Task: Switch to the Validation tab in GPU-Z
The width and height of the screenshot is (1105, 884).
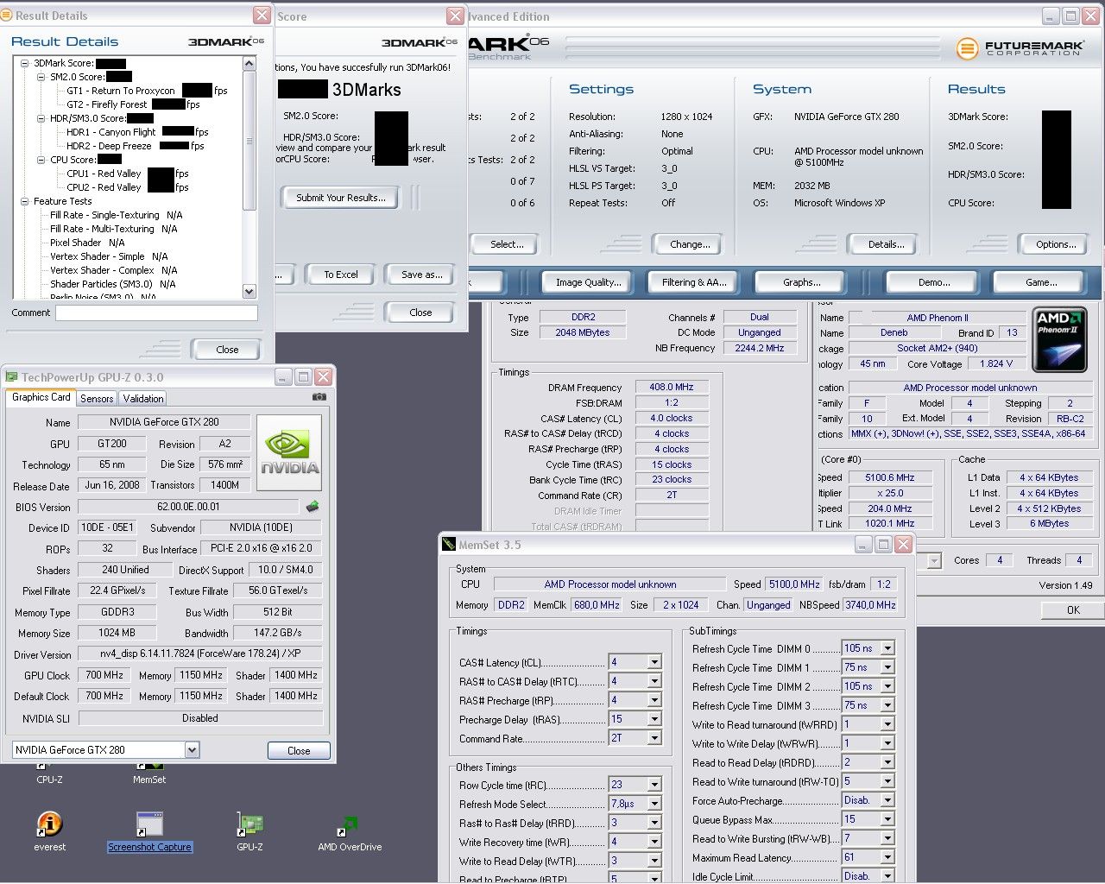Action: point(142,398)
